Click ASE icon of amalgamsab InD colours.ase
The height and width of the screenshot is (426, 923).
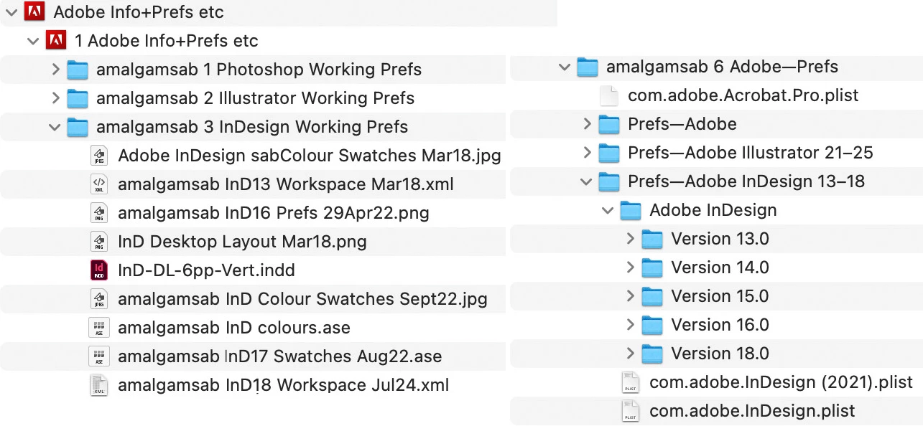99,327
